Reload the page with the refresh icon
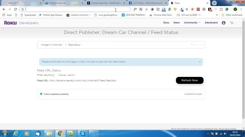Viewport: 245px width, 137px height. pos(15,9)
